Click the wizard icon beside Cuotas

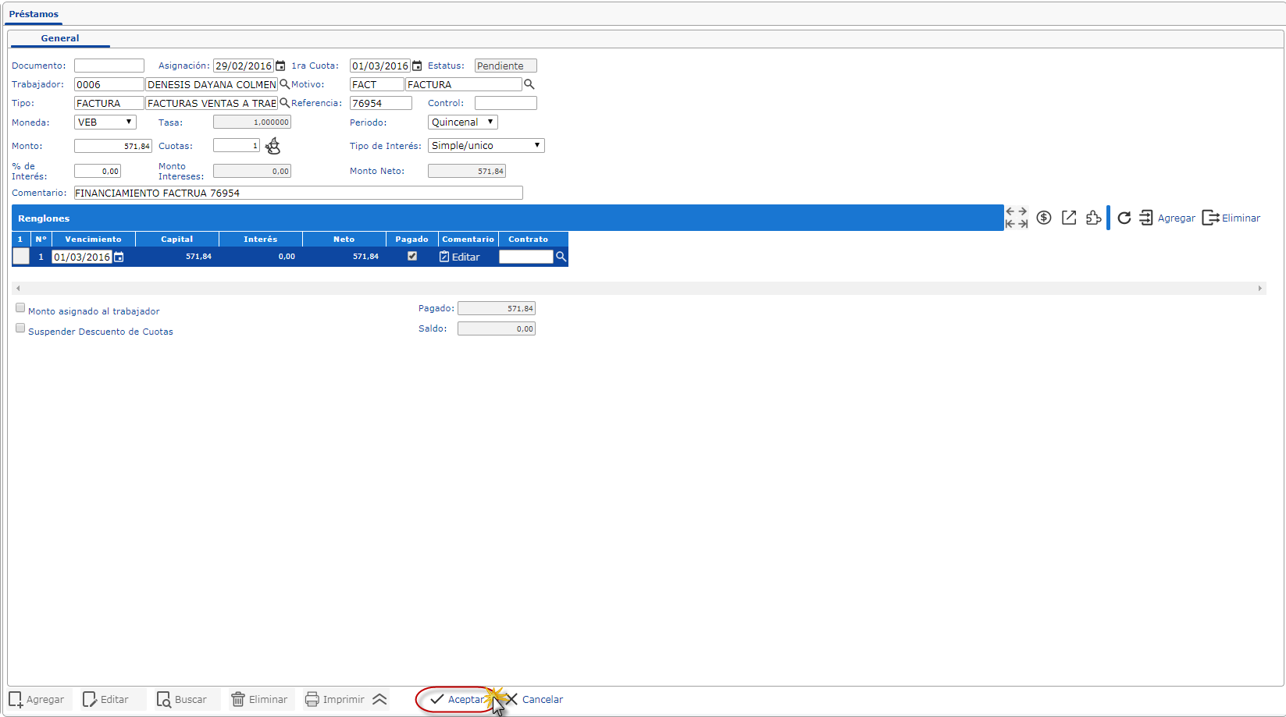(273, 146)
